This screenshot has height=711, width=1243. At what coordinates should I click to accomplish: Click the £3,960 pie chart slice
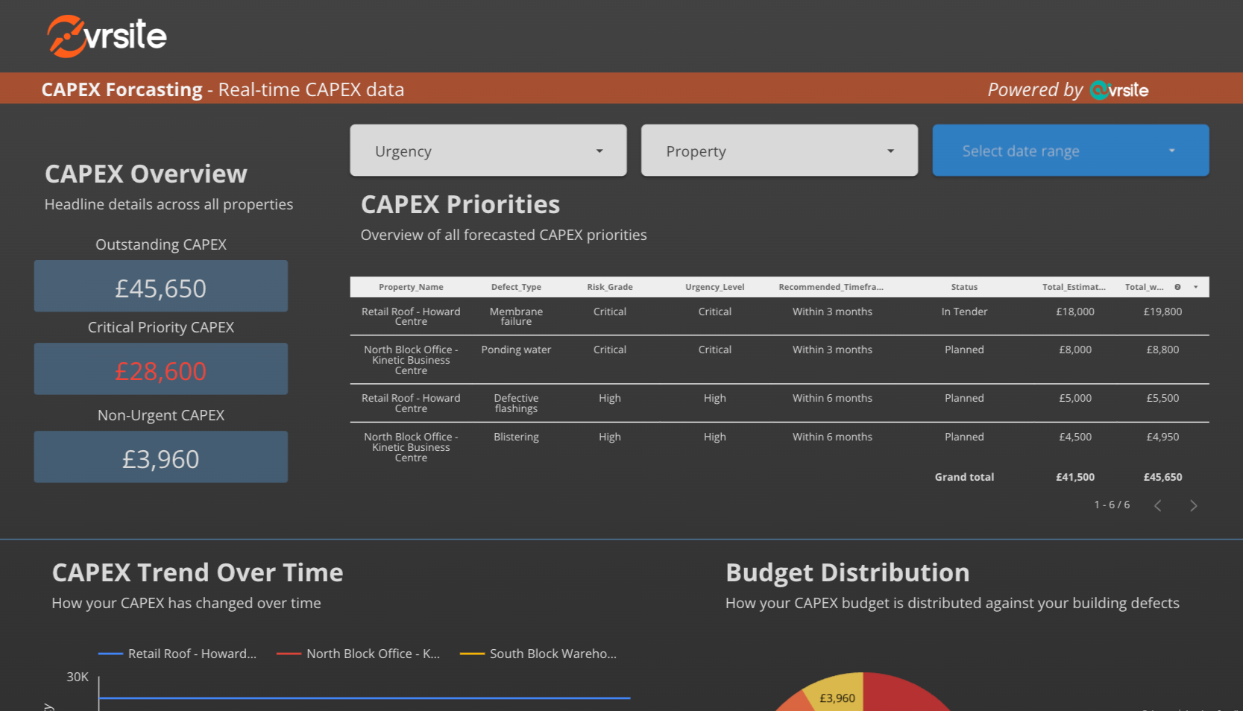[837, 695]
